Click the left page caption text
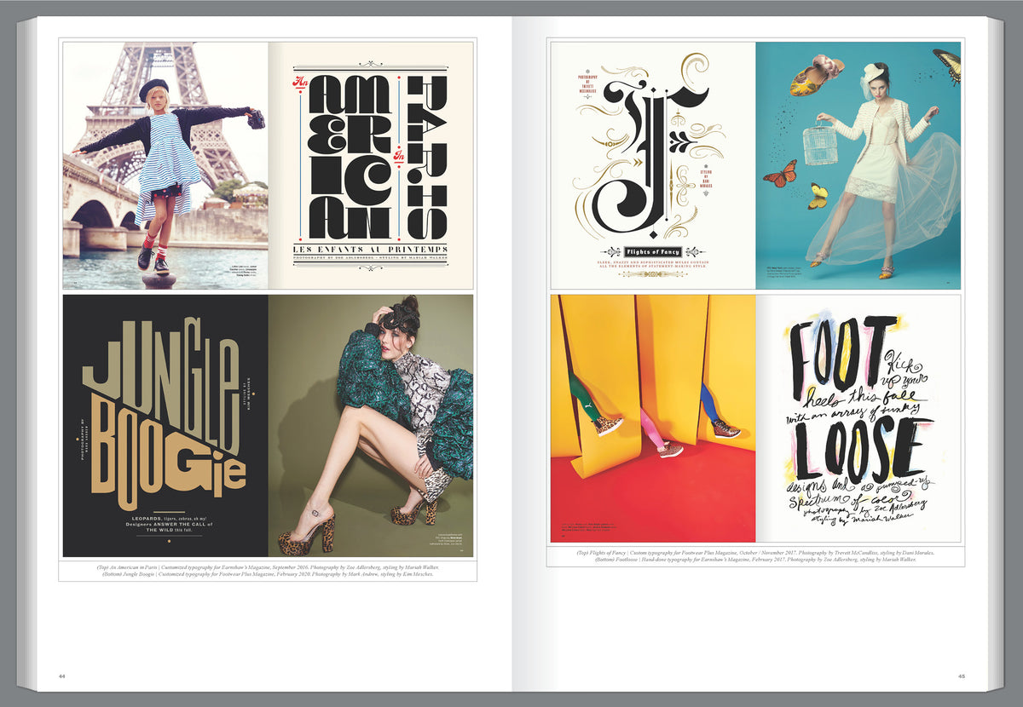This screenshot has height=707, width=1023. point(267,571)
